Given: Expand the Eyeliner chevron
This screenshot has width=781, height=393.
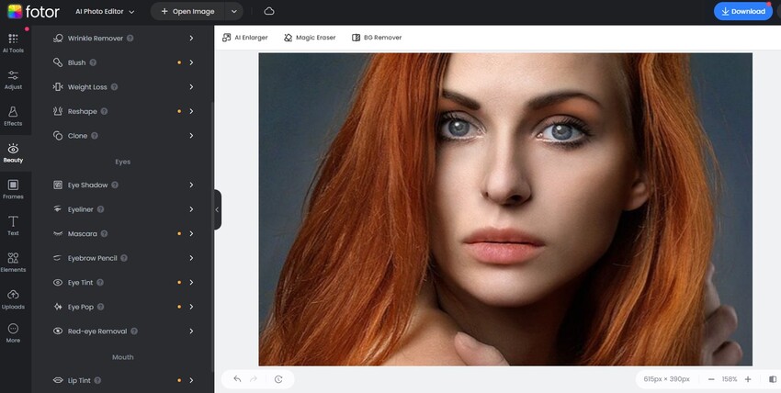Looking at the screenshot, I should click(191, 209).
